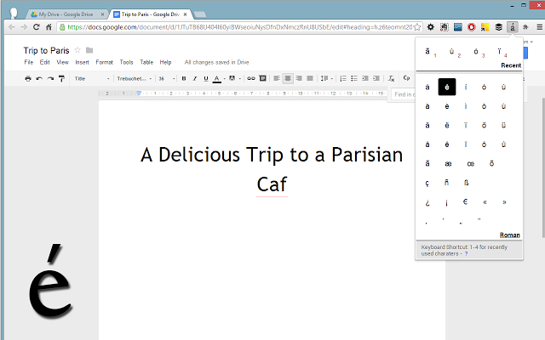Screen dimensions: 545x340
Task: Open the Chrome hamburger menu
Action: tap(539, 27)
